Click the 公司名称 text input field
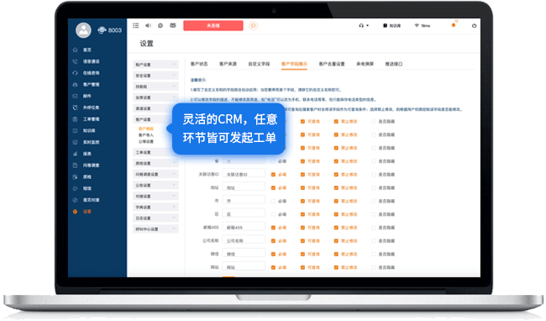 click(x=244, y=240)
